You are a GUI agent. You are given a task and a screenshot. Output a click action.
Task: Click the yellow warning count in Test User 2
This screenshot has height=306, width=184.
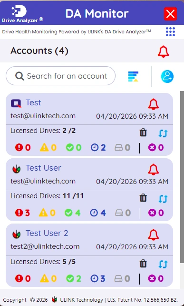(x=48, y=278)
